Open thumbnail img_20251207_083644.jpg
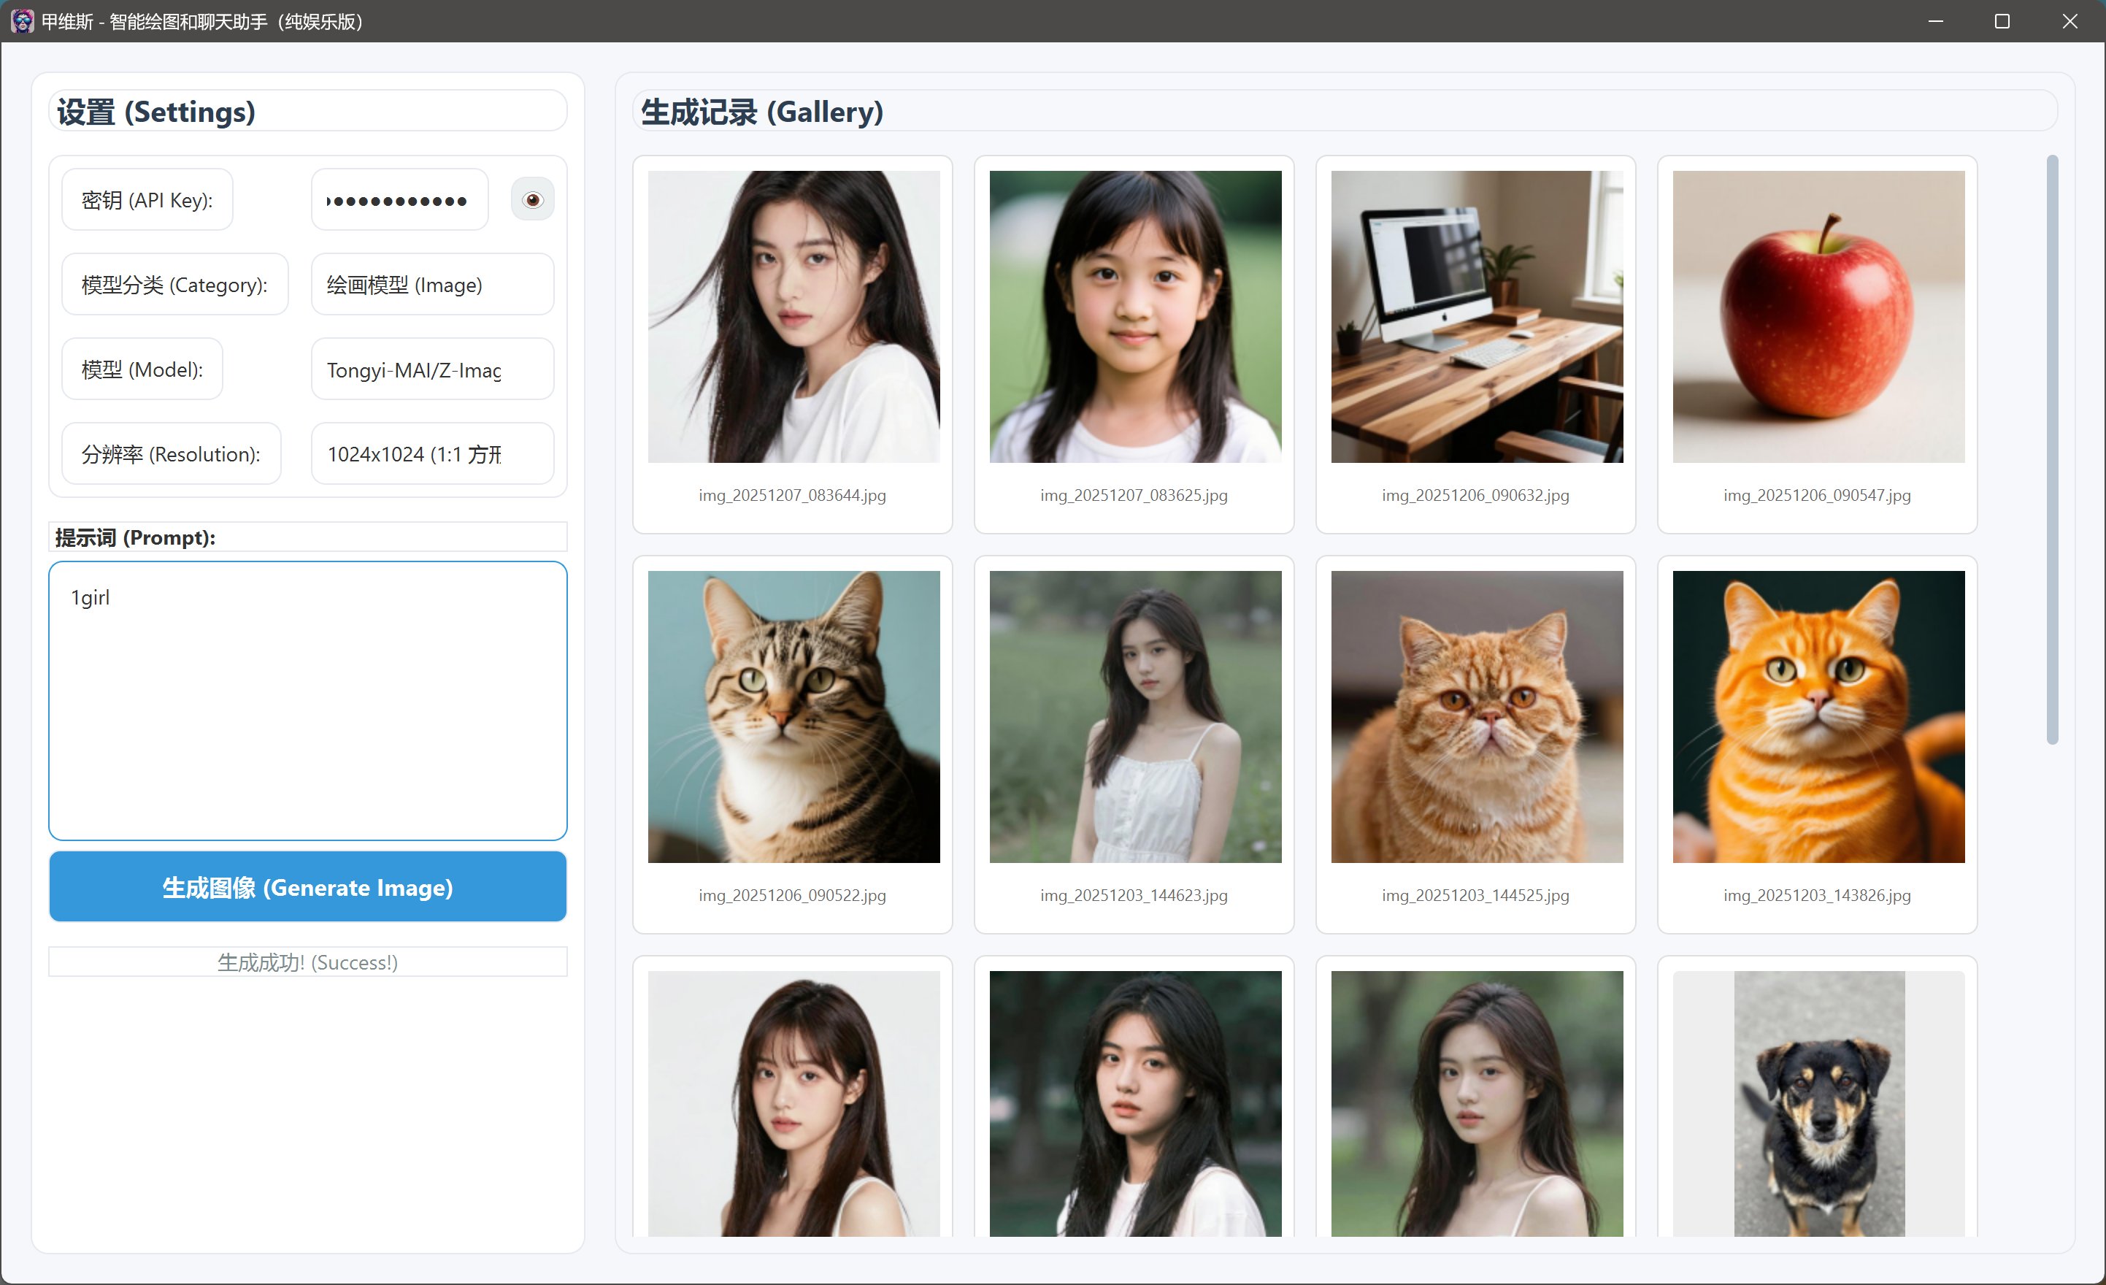Image resolution: width=2106 pixels, height=1285 pixels. point(793,317)
